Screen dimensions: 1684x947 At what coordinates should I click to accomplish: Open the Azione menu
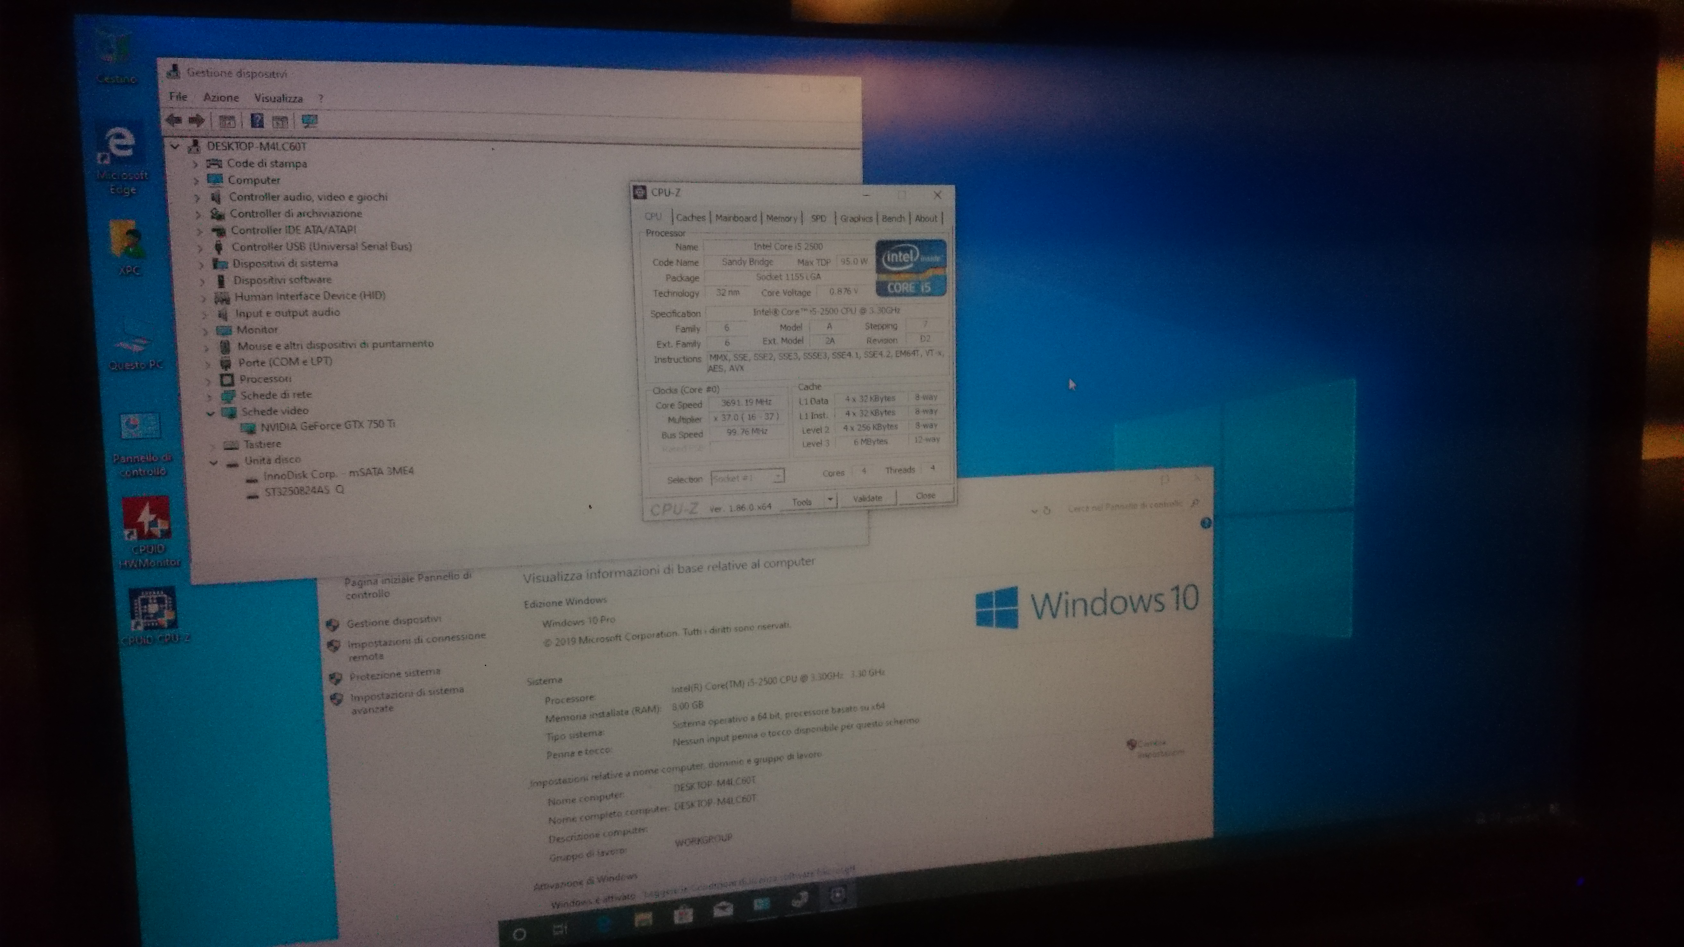tap(221, 98)
